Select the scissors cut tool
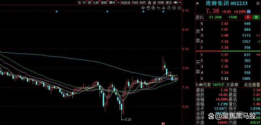This screenshot has width=261, height=125. coord(164,8)
